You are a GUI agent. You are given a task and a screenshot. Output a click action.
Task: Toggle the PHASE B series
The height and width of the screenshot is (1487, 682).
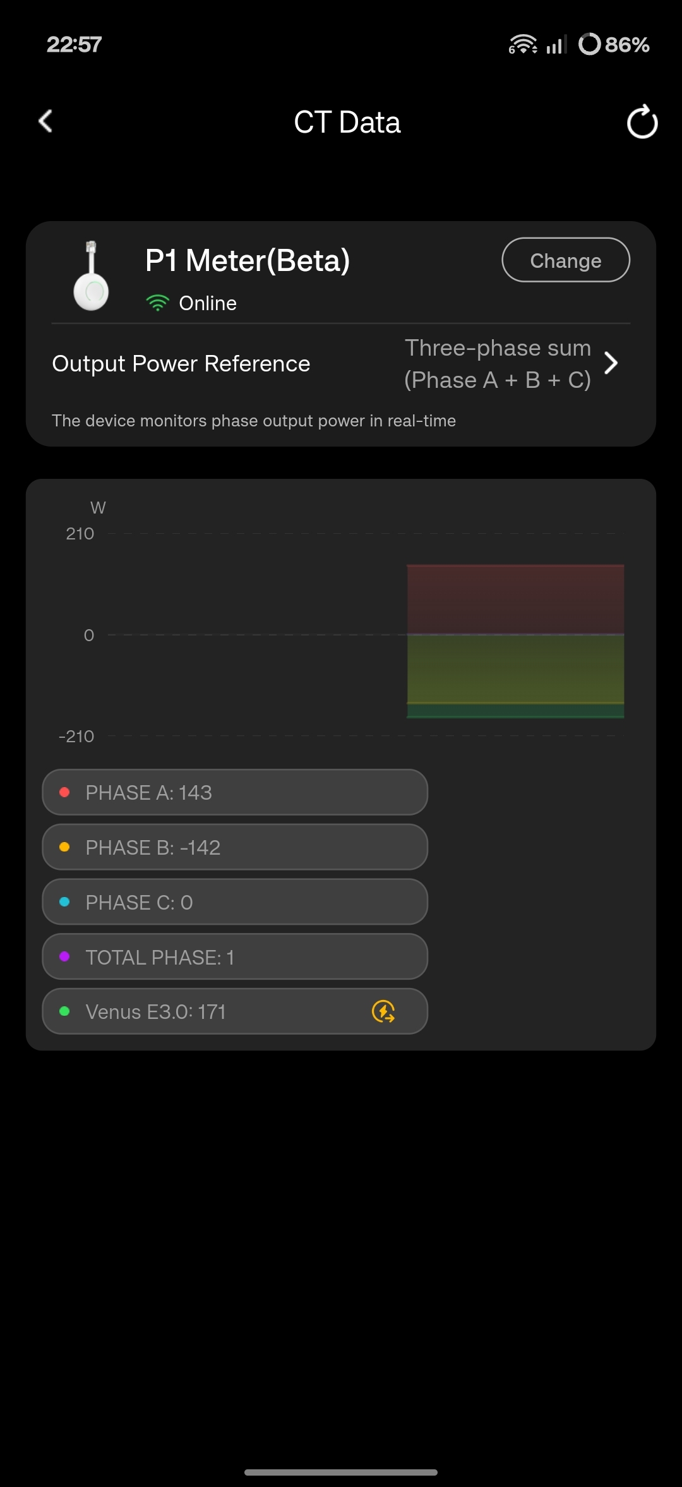click(234, 847)
